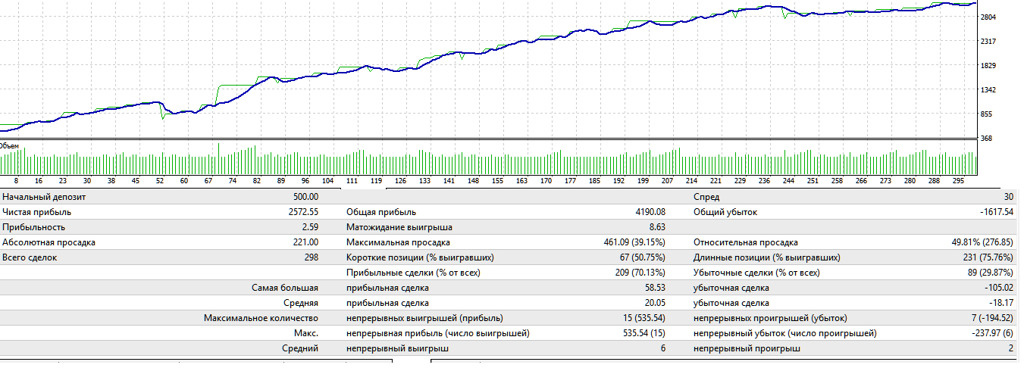The width and height of the screenshot is (1024, 368).
Task: Click the 'непрерывный выигрыш' label
Action: coord(398,348)
